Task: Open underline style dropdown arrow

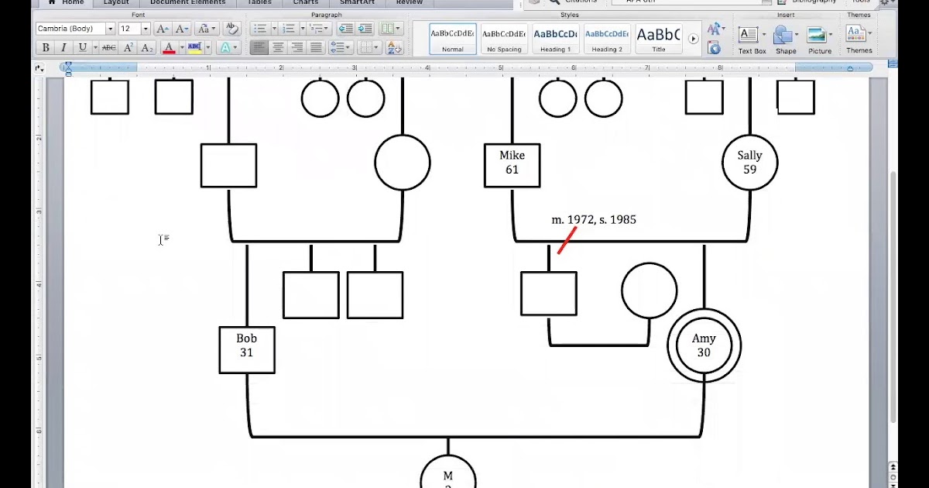Action: [x=94, y=48]
